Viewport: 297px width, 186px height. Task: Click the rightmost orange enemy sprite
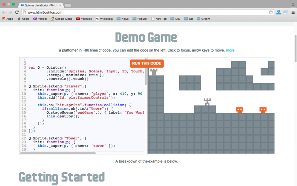pyautogui.click(x=263, y=110)
